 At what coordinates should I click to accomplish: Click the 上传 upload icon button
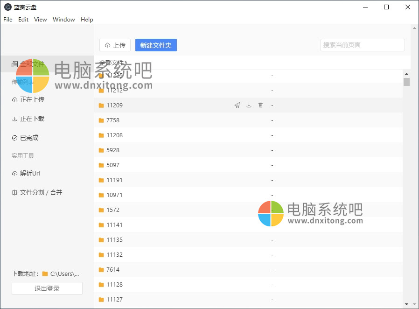pos(115,45)
